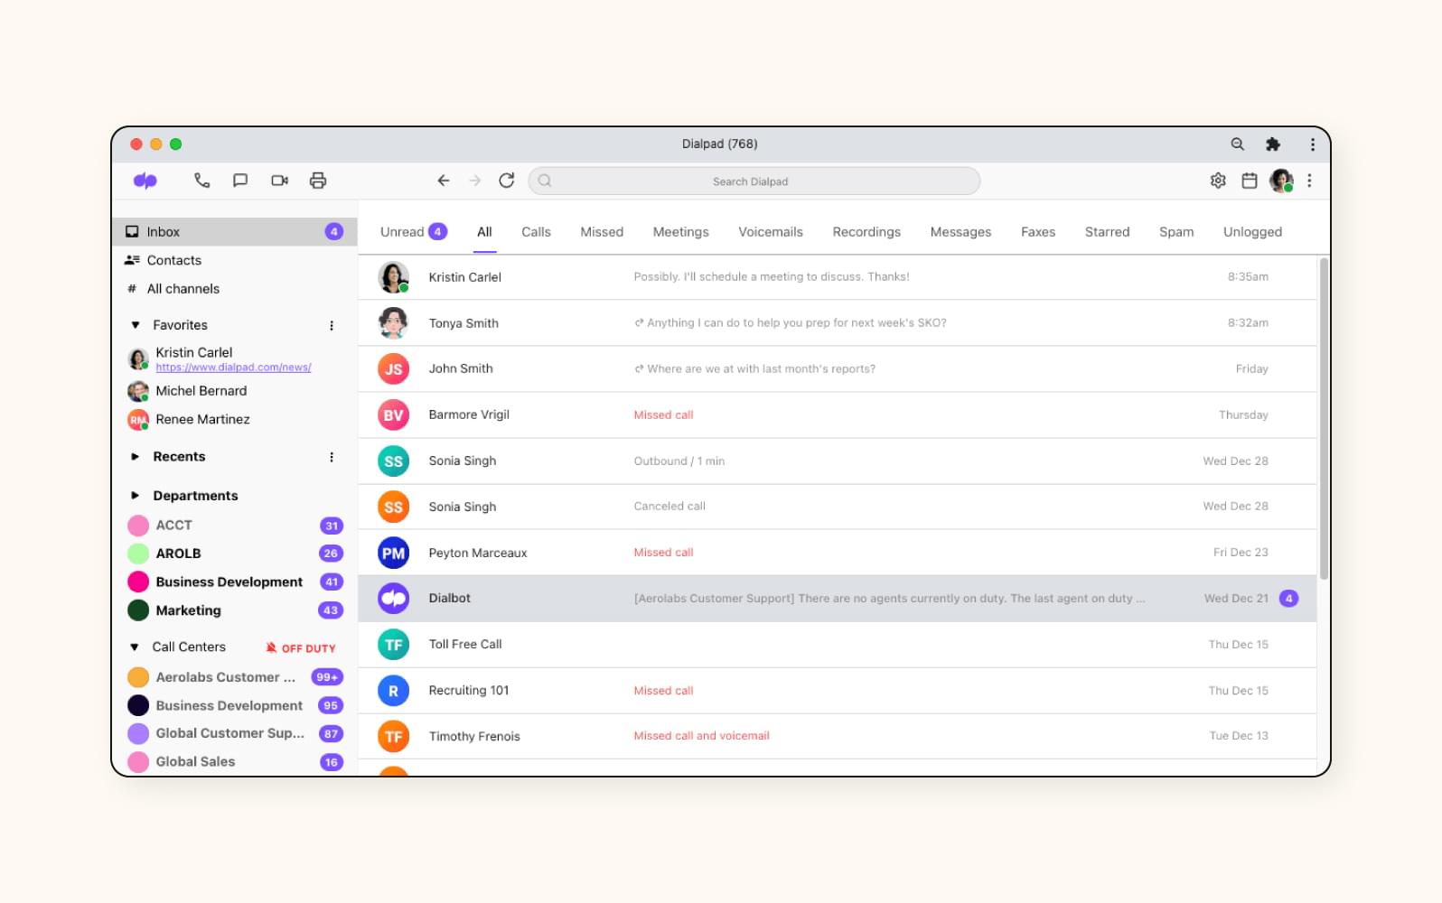Image resolution: width=1442 pixels, height=903 pixels.
Task: Open Recents section options menu
Action: tap(332, 457)
